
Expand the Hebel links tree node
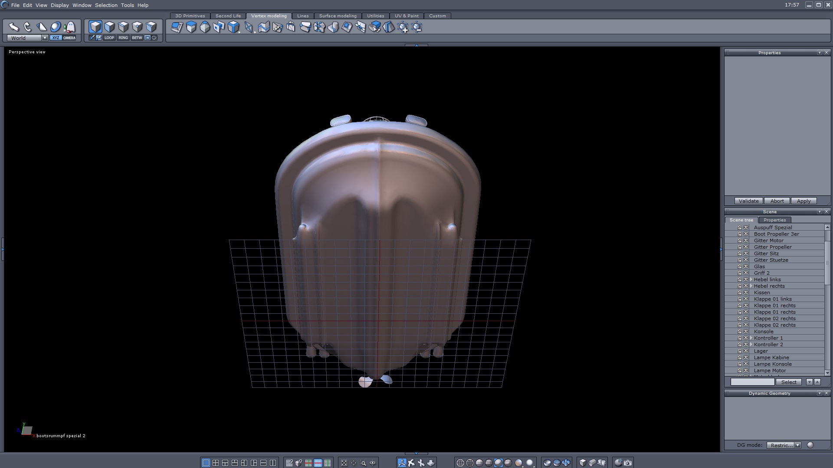(751, 279)
